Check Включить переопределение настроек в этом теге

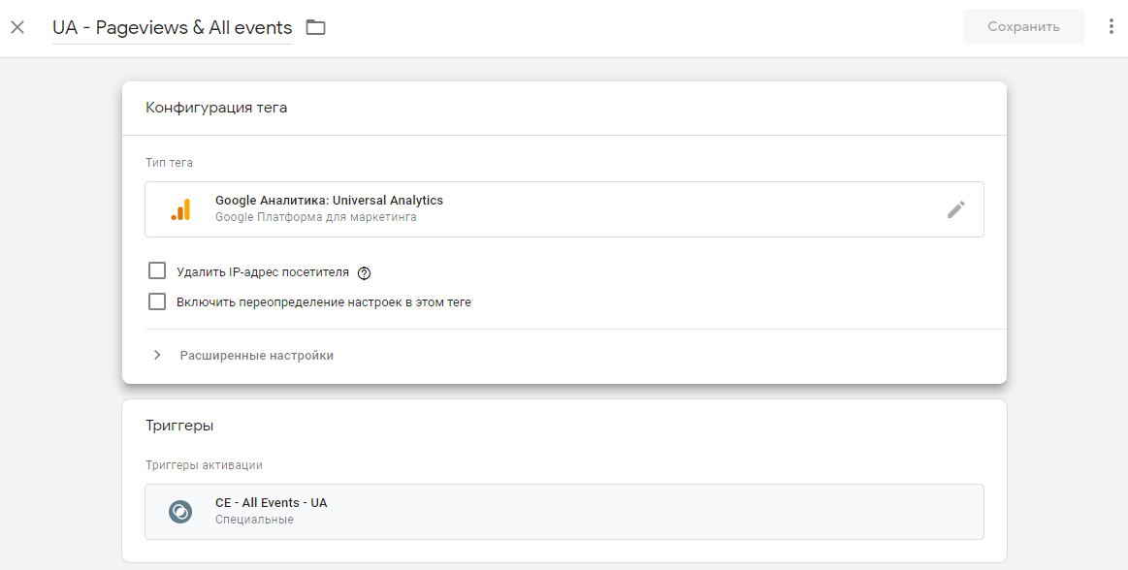tap(157, 301)
